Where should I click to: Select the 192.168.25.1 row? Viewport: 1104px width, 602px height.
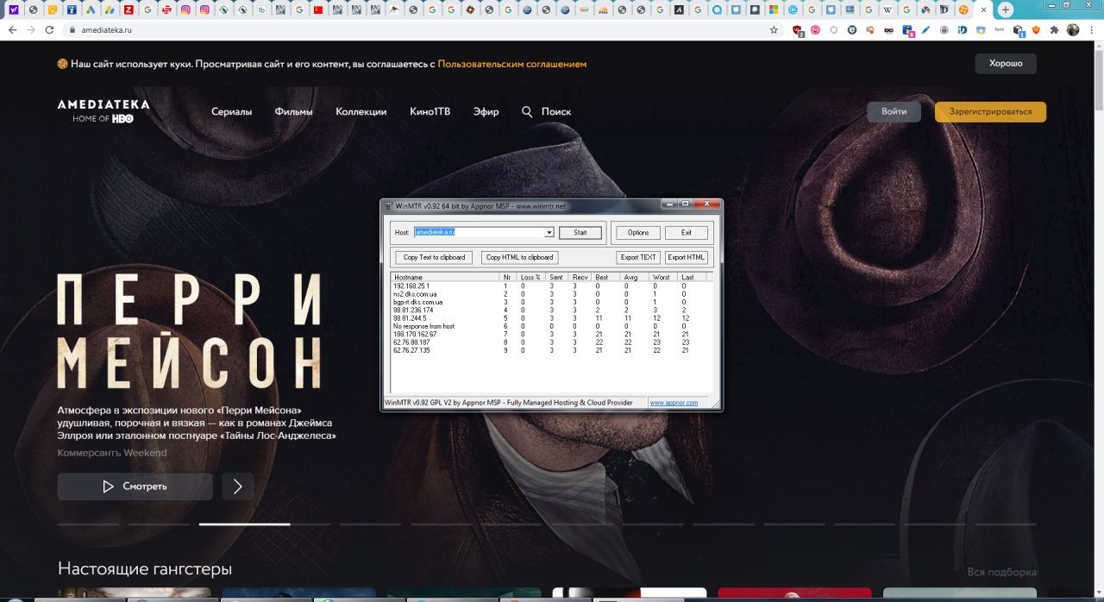tap(551, 285)
